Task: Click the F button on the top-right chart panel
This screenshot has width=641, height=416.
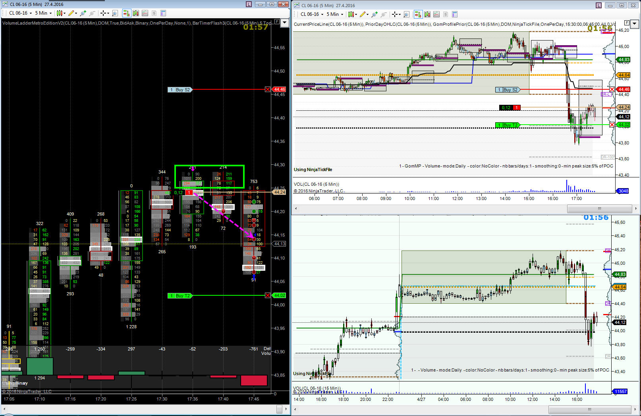Action: click(627, 23)
